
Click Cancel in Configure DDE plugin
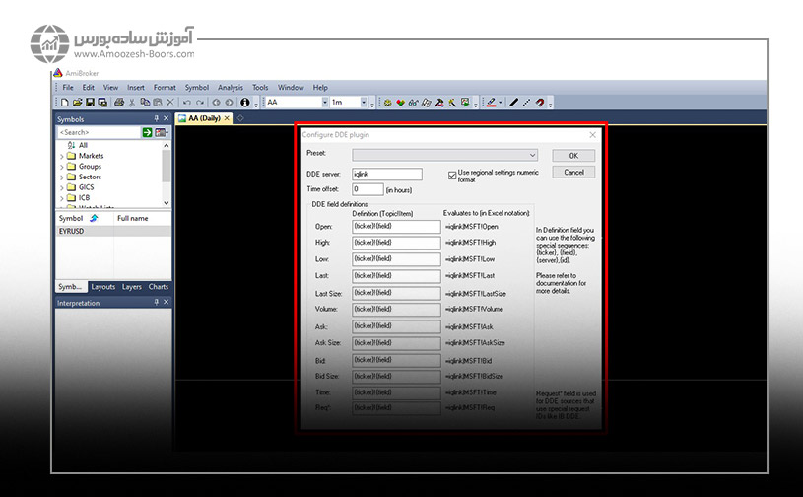tap(572, 173)
